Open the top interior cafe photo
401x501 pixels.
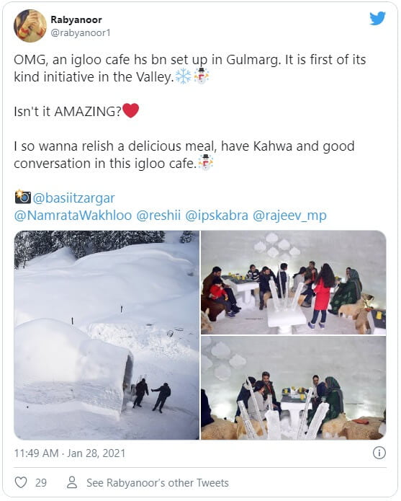[293, 283]
